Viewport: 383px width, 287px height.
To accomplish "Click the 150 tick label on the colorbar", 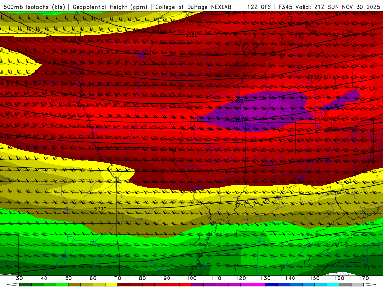I will tap(315, 278).
